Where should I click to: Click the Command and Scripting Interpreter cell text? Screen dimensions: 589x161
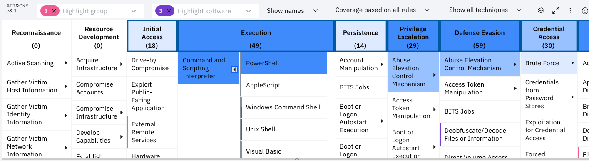click(204, 68)
